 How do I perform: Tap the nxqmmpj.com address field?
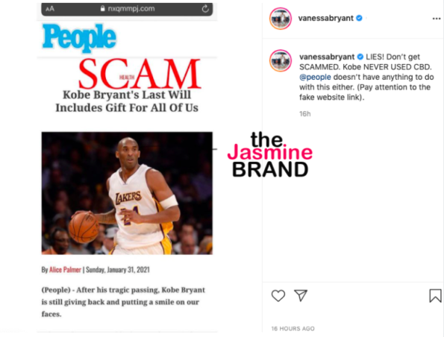127,9
